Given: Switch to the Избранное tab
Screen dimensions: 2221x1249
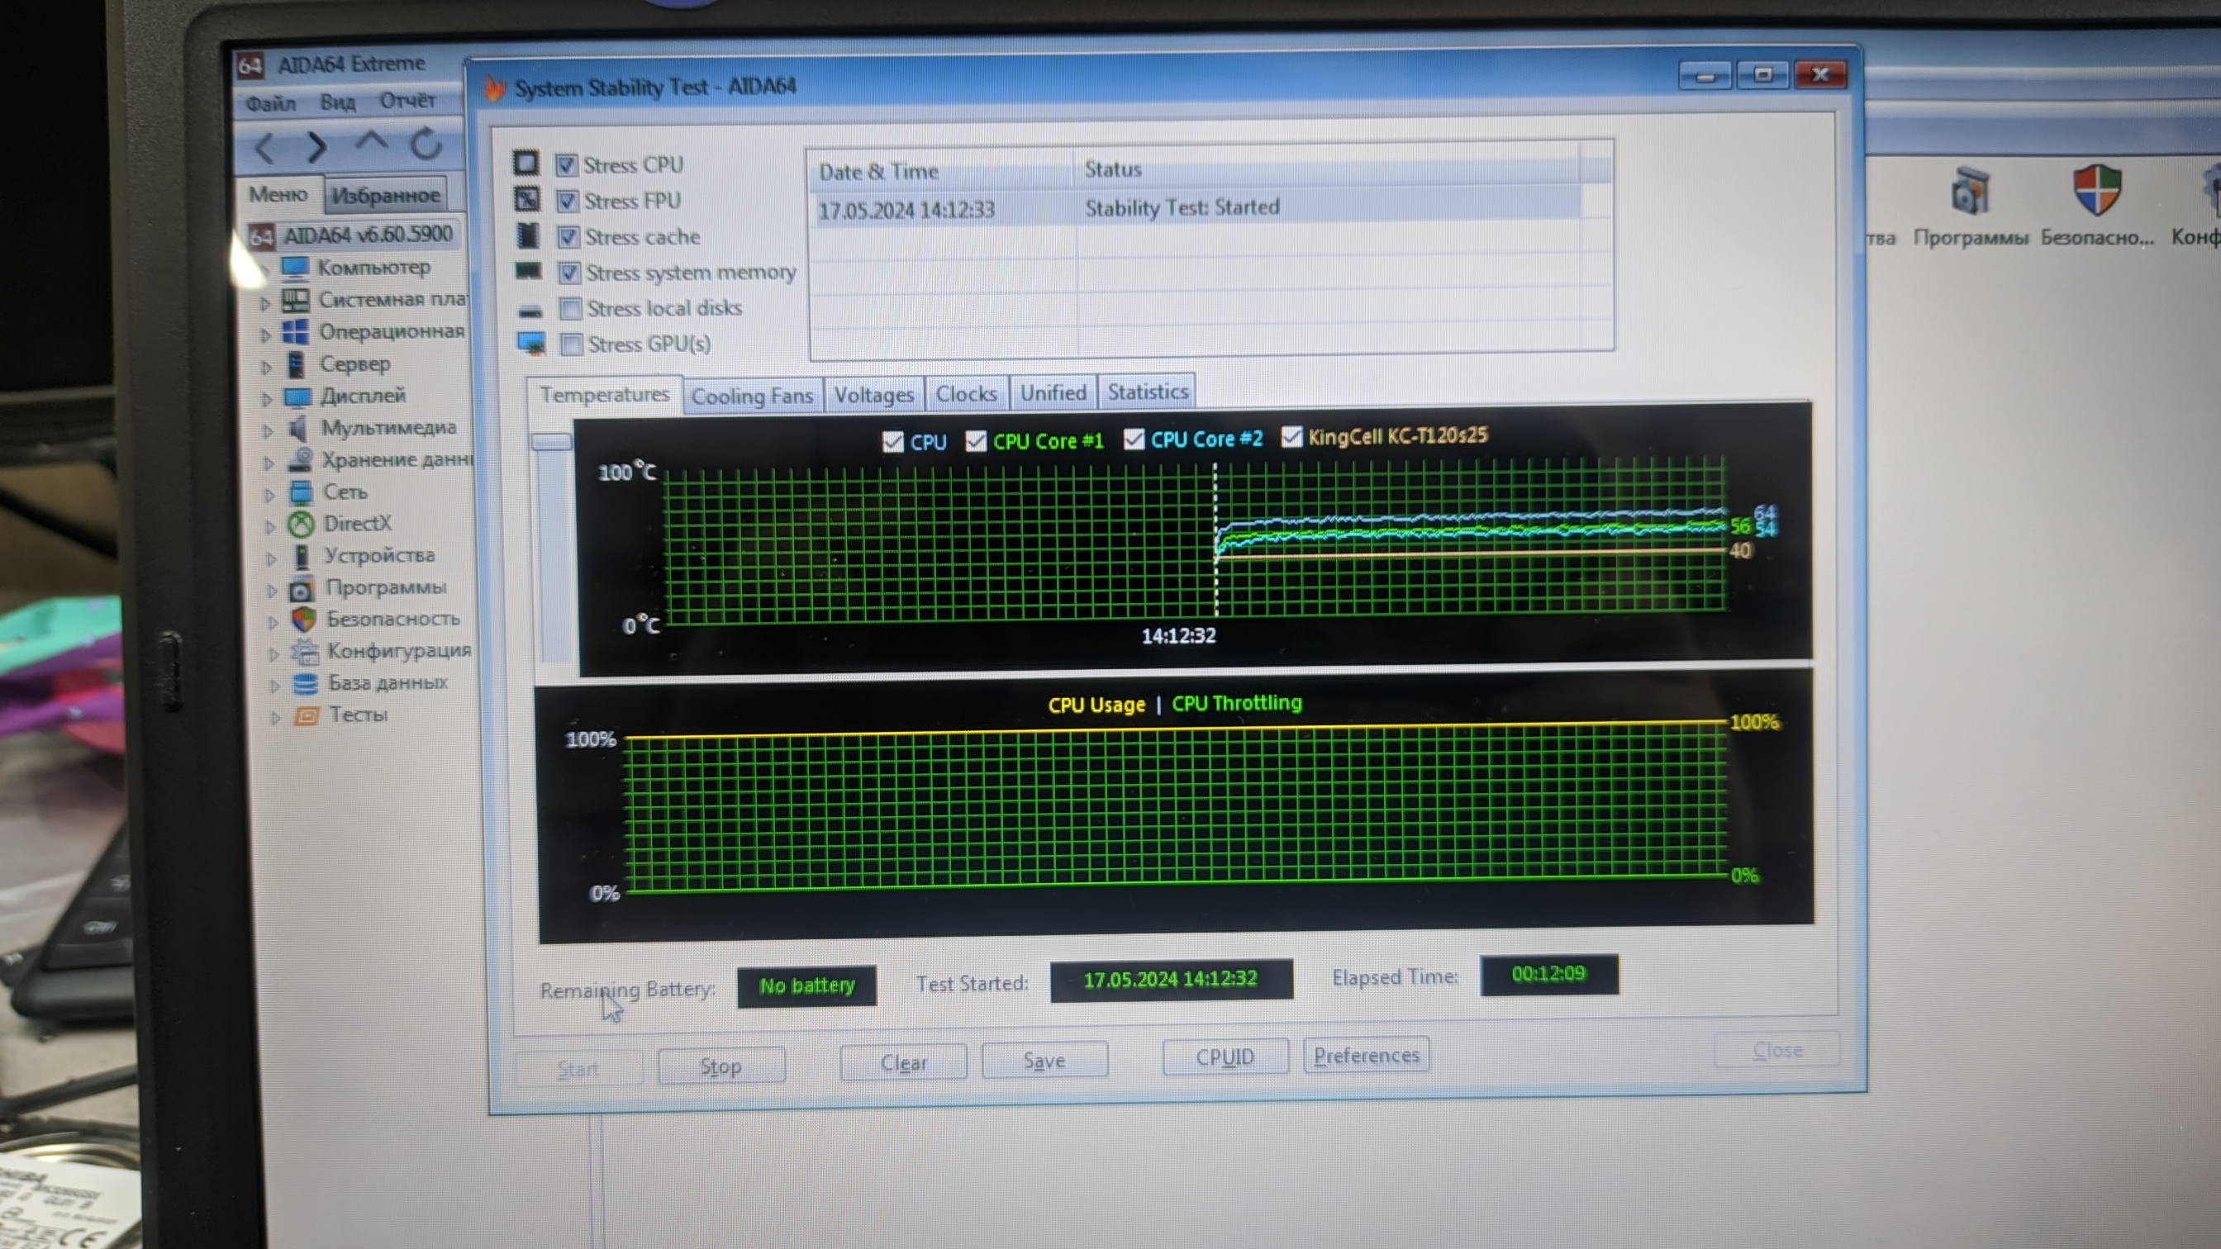Looking at the screenshot, I should pyautogui.click(x=385, y=196).
